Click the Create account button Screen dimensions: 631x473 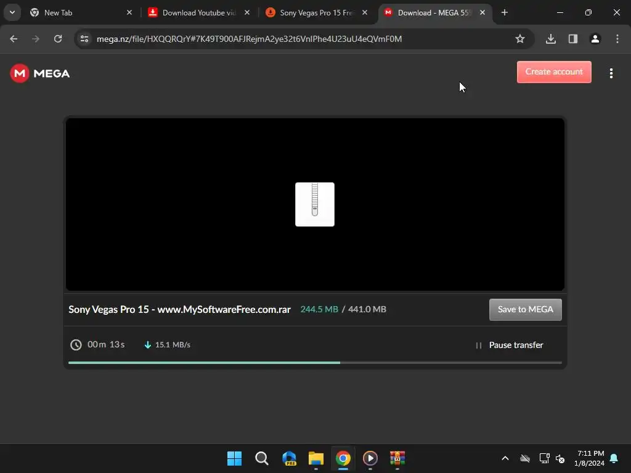click(x=554, y=72)
